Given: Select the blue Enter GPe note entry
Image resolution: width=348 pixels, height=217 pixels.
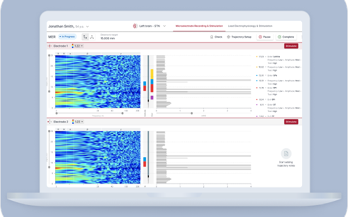Looking at the screenshot, I should [x=267, y=75].
